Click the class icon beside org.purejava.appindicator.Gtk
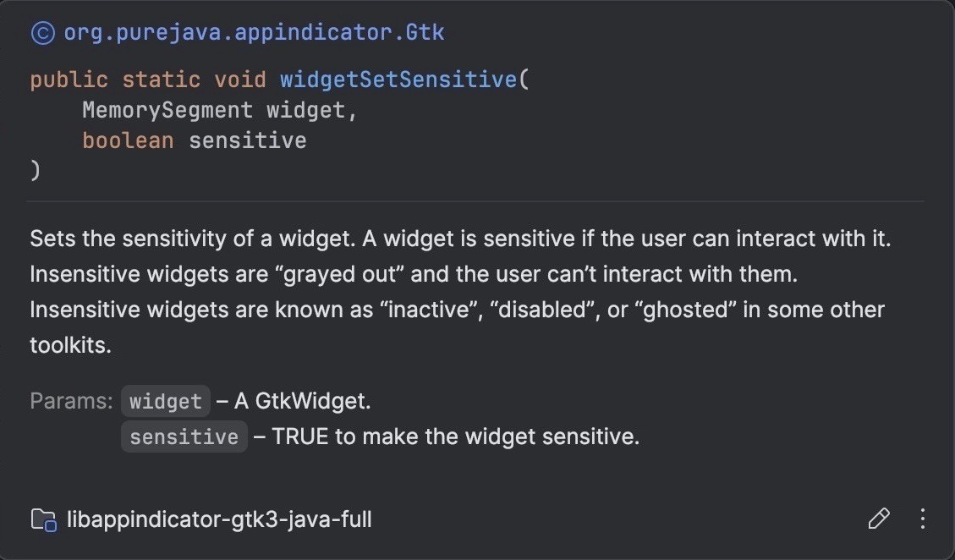This screenshot has width=955, height=560. [x=42, y=33]
